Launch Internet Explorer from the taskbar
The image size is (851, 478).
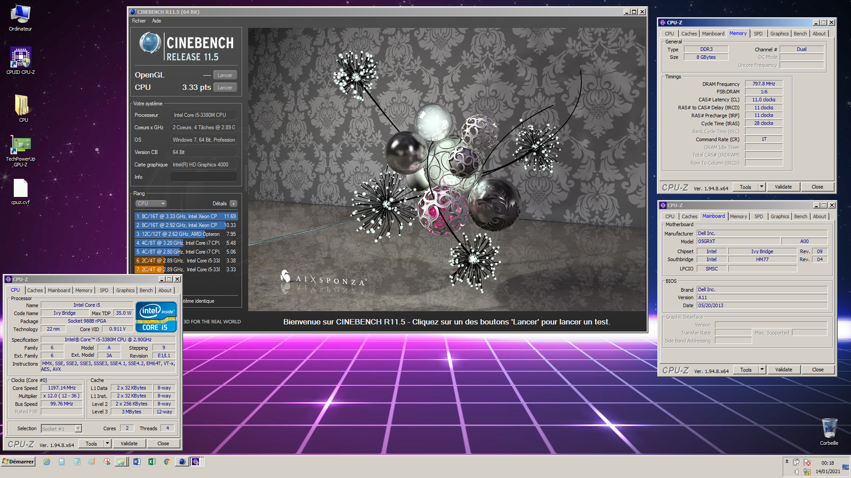point(47,462)
